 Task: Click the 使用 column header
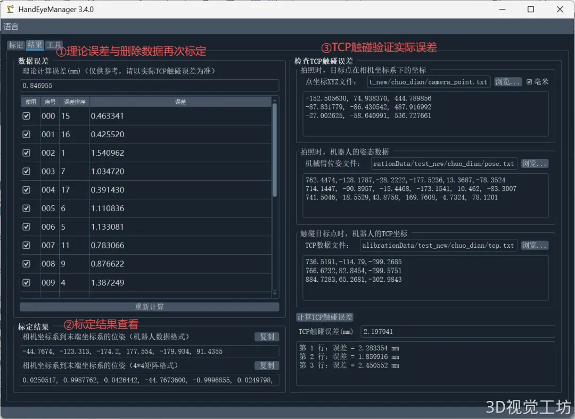coord(30,102)
